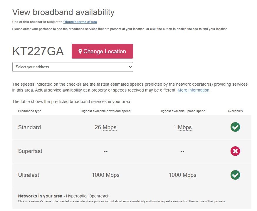Click the map pin icon on Change Location
The width and height of the screenshot is (257, 211).
click(x=80, y=51)
